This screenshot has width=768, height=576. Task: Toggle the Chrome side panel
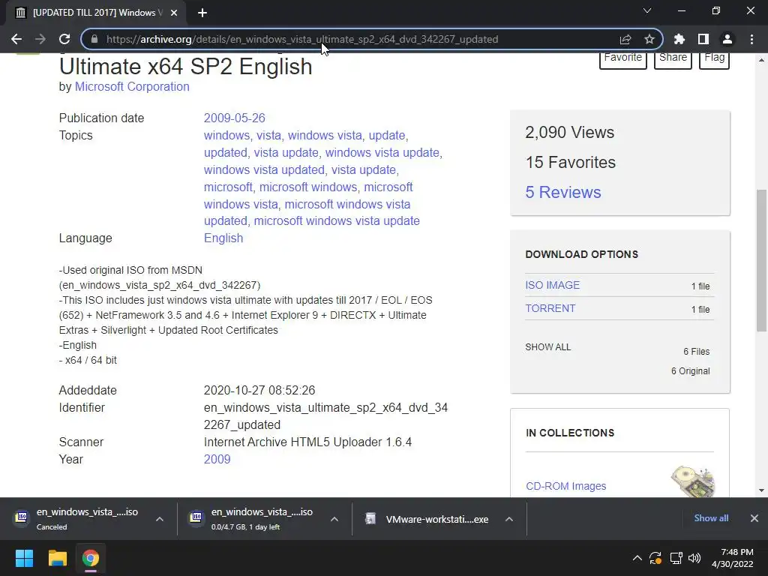coord(703,39)
